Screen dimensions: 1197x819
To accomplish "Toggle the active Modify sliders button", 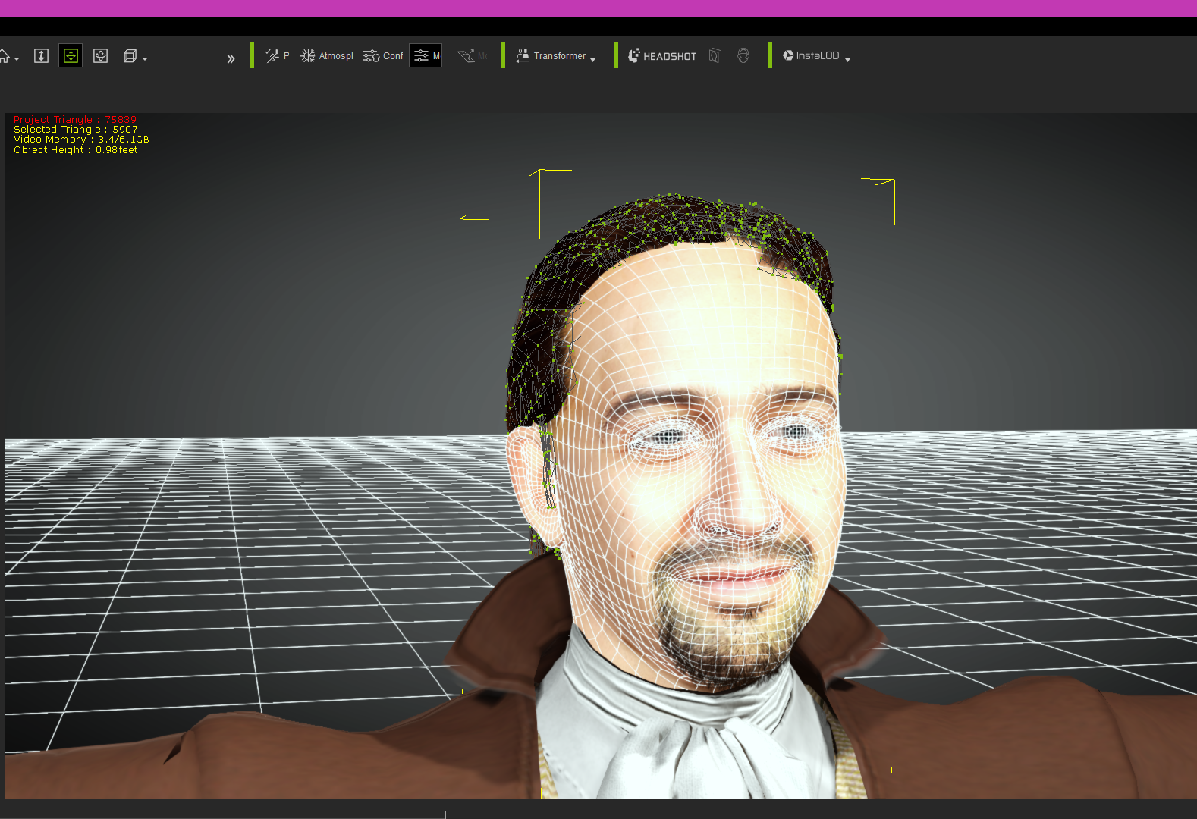I will (x=426, y=56).
